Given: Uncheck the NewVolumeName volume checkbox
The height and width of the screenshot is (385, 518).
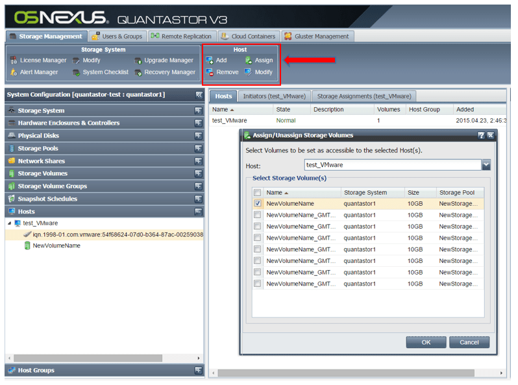Looking at the screenshot, I should point(258,203).
